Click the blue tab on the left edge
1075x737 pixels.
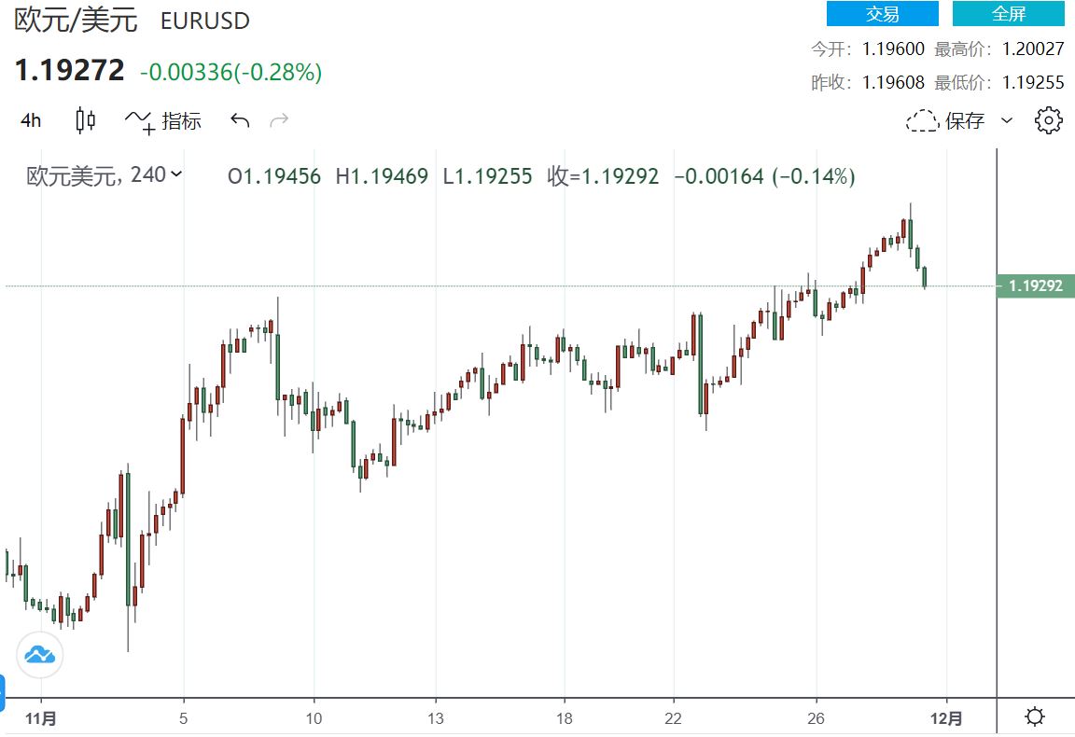[x=3, y=692]
